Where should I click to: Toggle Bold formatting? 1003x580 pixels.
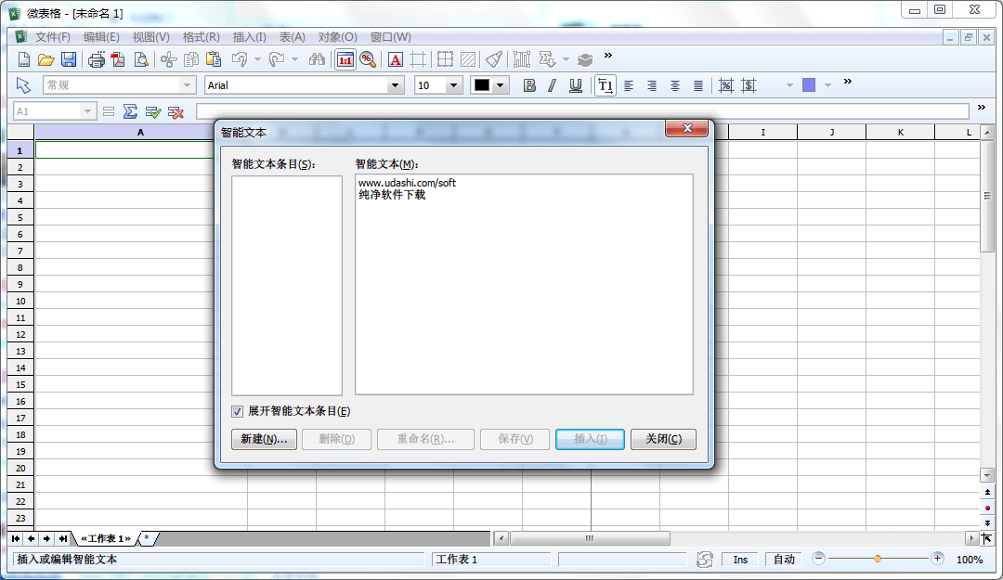pos(529,85)
